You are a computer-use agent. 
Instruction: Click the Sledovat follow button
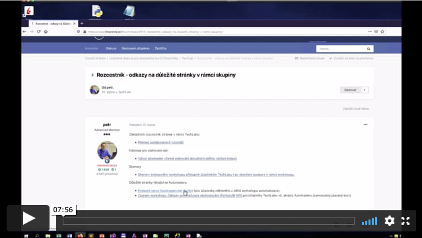(350, 90)
